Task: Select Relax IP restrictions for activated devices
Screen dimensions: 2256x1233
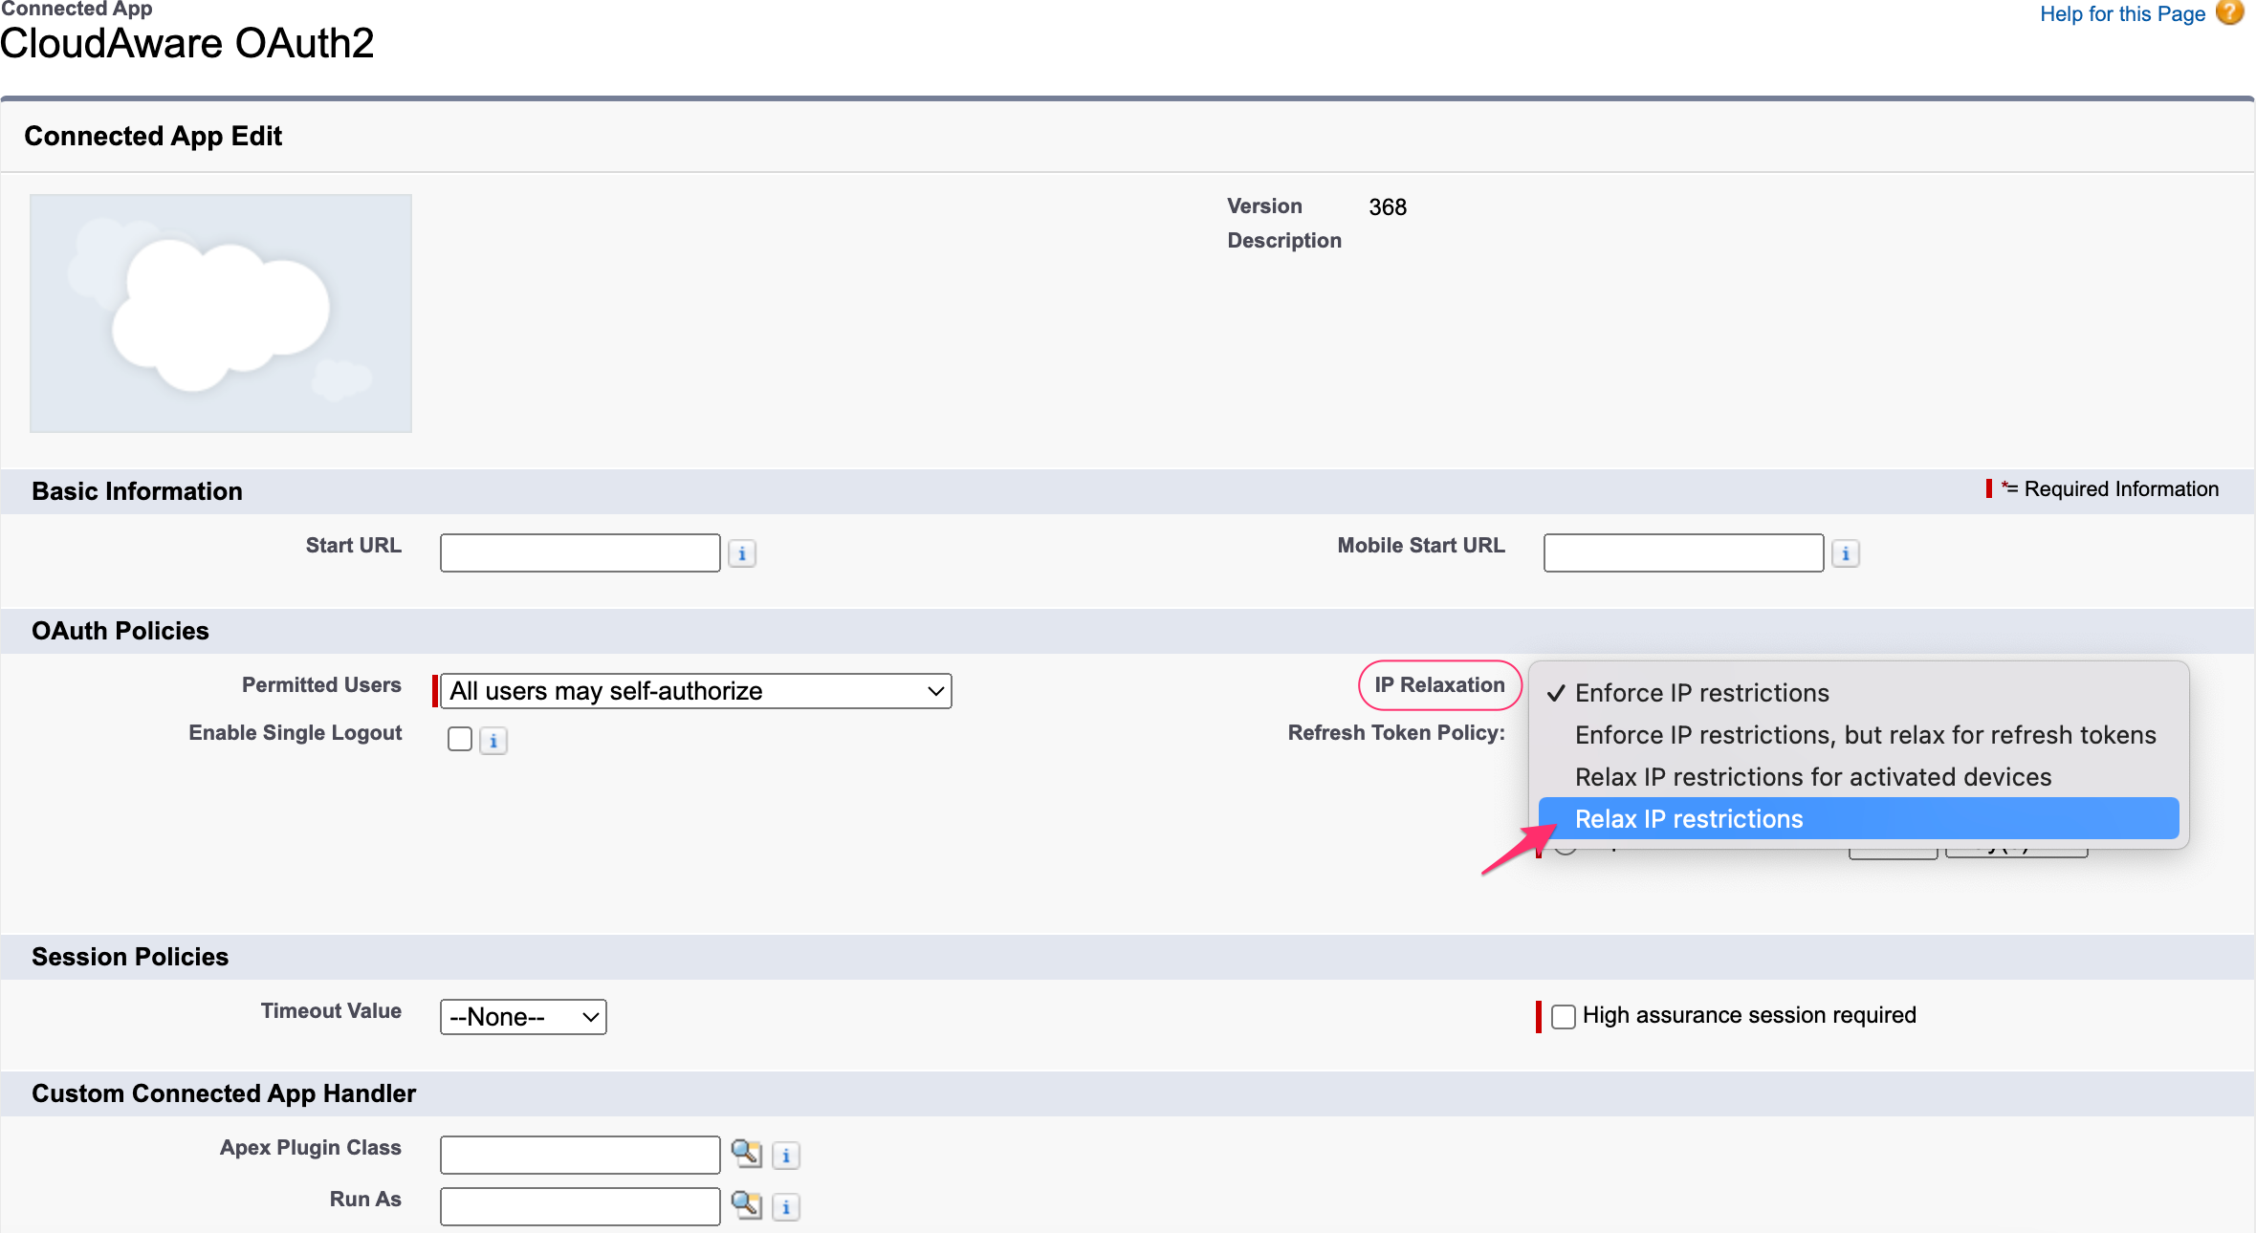Action: click(1812, 776)
